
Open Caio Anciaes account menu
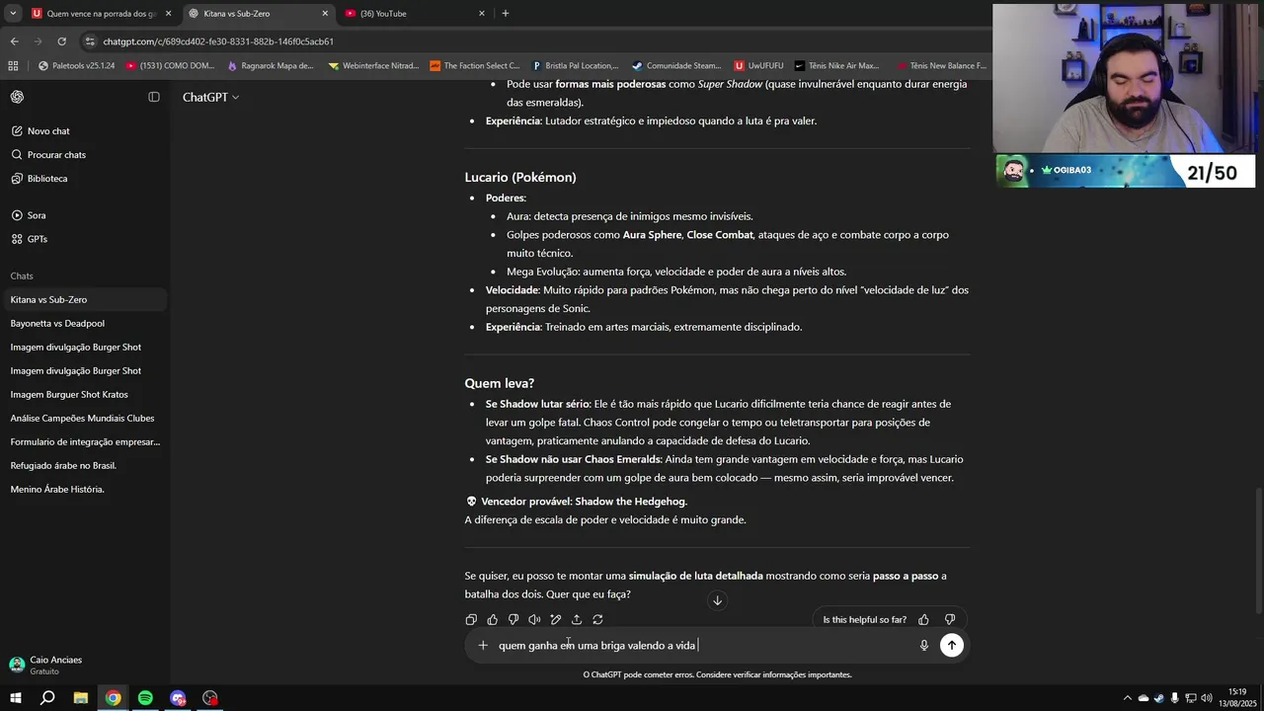[x=85, y=665]
